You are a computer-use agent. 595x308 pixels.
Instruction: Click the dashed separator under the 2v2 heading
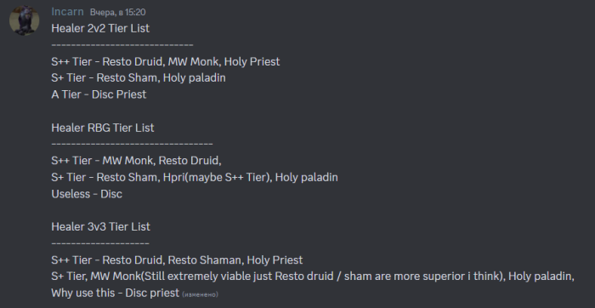click(x=122, y=45)
